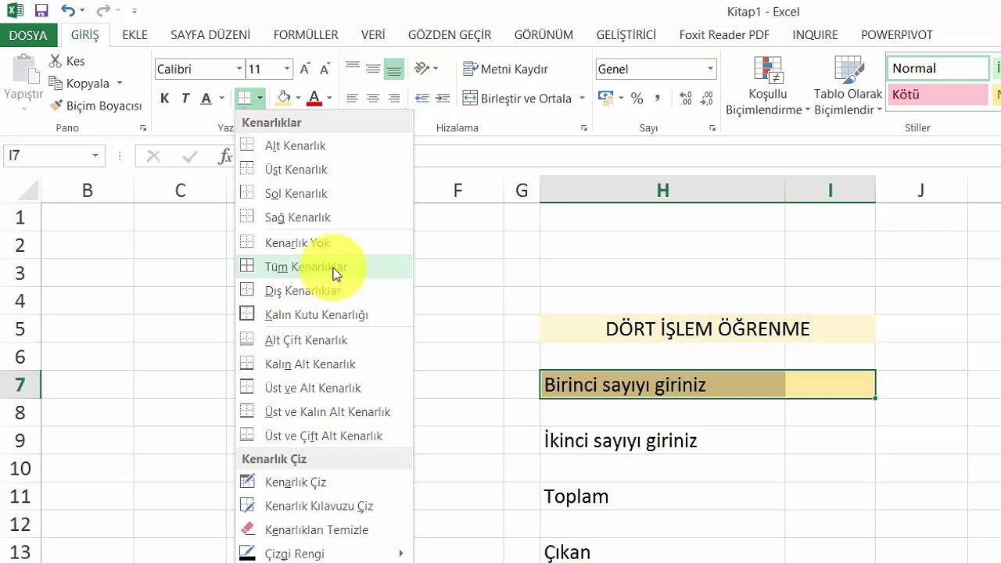Select the Kötü cell style
Viewport: 1001px width, 563px height.
click(938, 95)
